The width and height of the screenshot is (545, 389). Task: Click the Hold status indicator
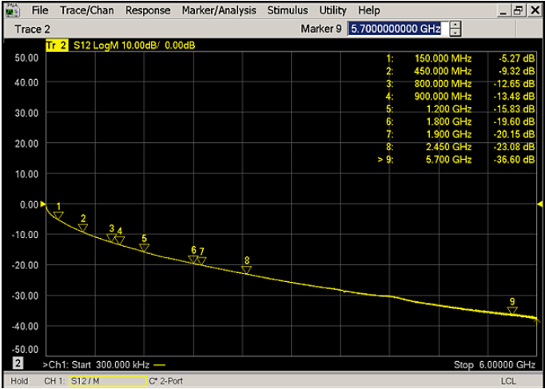tap(19, 381)
